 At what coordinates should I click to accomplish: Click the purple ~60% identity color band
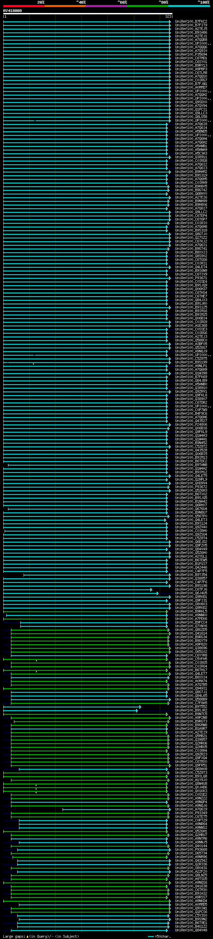[x=106, y=6]
